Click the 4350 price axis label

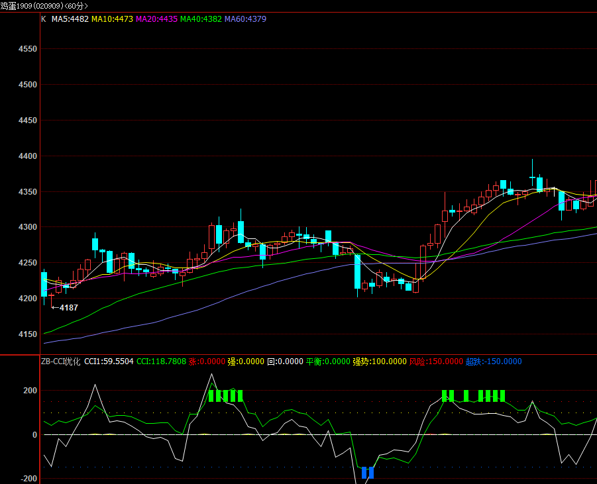[x=28, y=192]
